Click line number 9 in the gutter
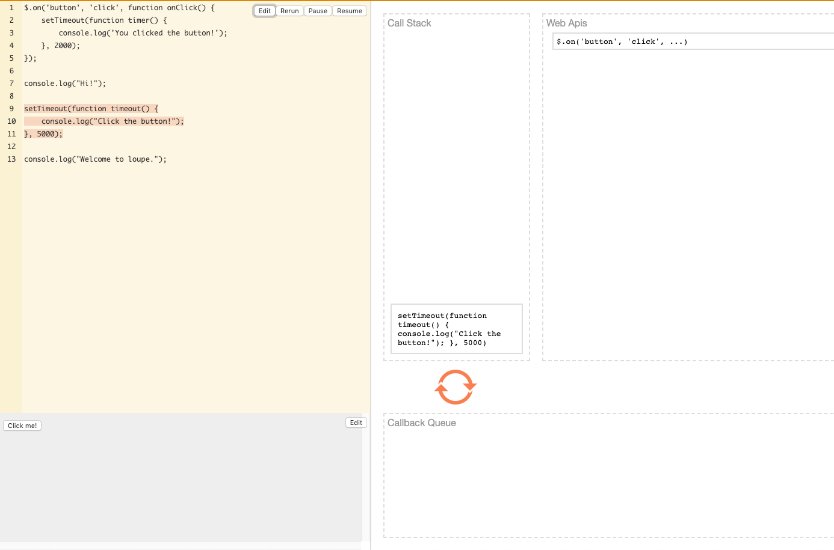This screenshot has width=834, height=550. [x=11, y=108]
